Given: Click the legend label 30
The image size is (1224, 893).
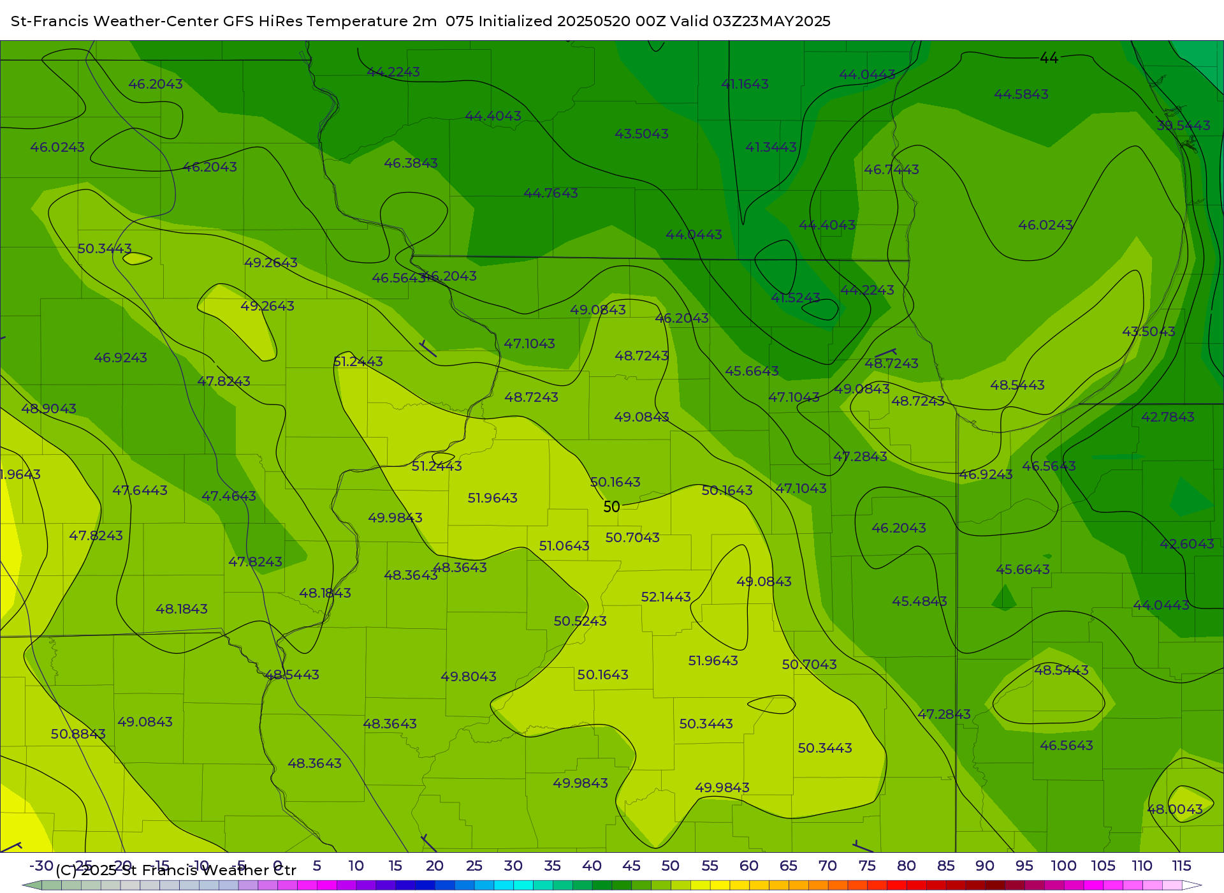Looking at the screenshot, I should [x=513, y=866].
